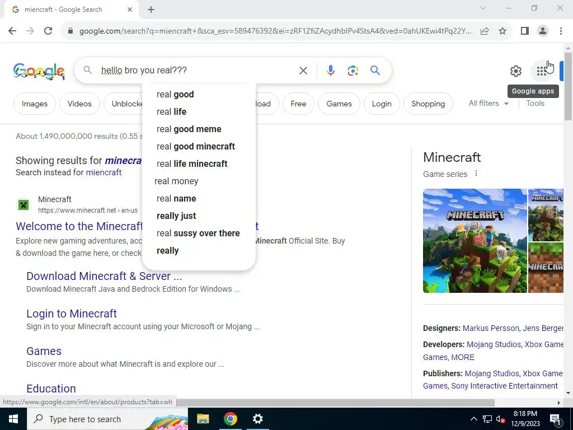Open the muted volume tray icon
Screen dimensions: 573x430
[500, 419]
